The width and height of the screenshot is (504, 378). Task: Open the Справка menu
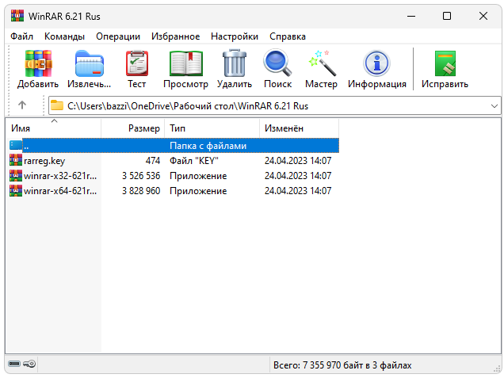[x=288, y=36]
